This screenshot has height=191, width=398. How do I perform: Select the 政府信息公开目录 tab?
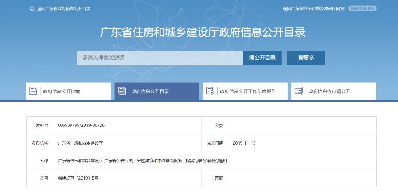point(157,91)
